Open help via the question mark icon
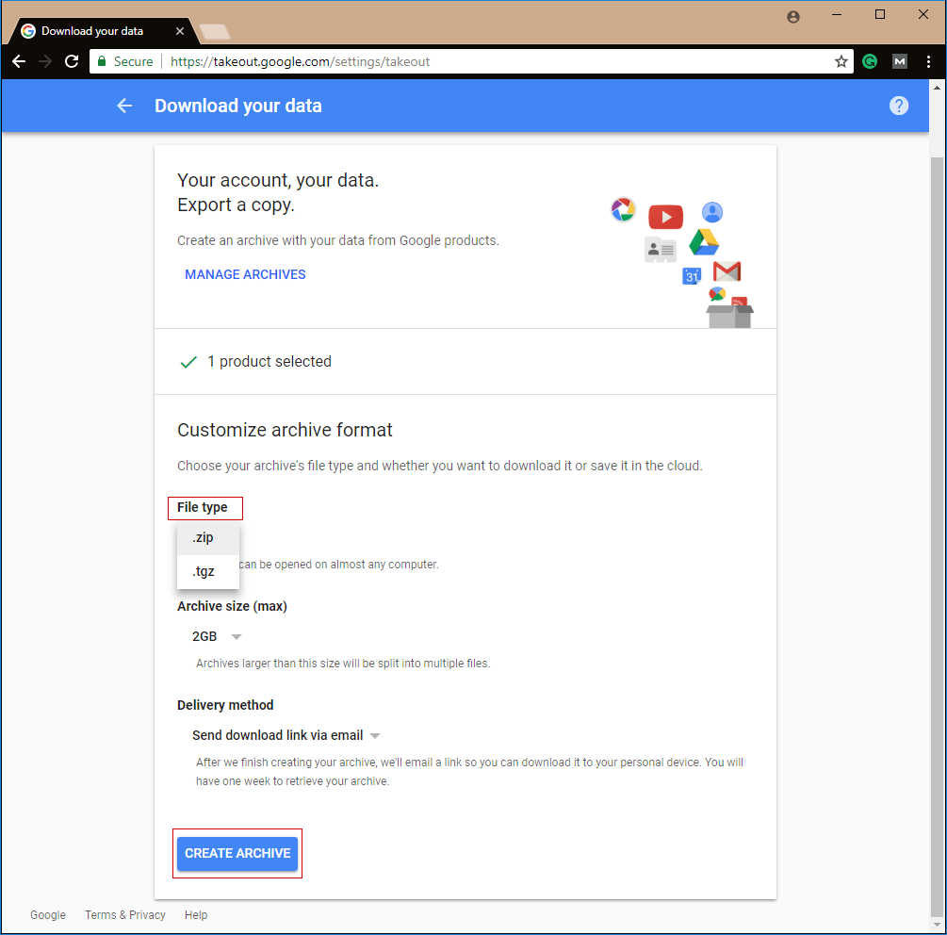This screenshot has width=947, height=935. click(899, 106)
